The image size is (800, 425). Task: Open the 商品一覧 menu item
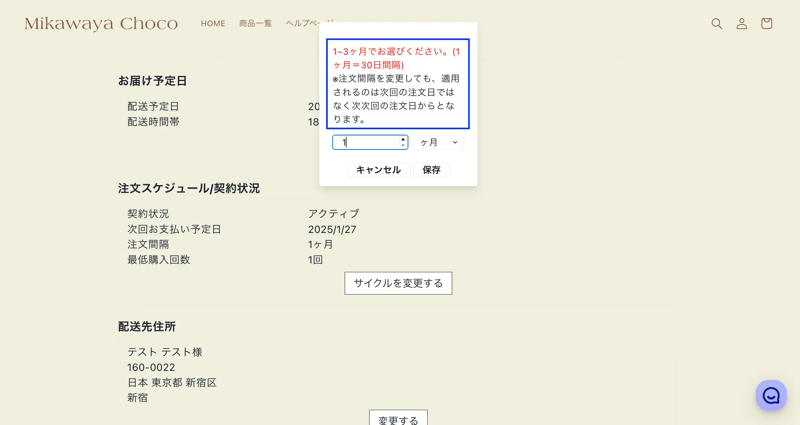(x=255, y=23)
